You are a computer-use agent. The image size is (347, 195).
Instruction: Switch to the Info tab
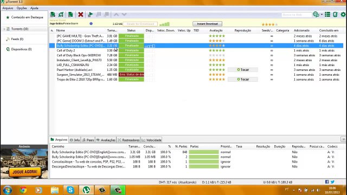point(75,140)
